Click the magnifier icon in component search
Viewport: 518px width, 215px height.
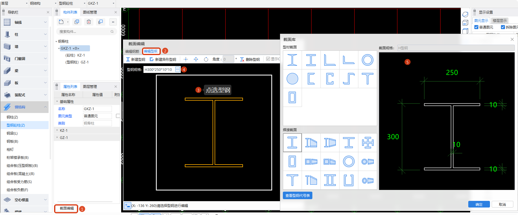(112, 32)
